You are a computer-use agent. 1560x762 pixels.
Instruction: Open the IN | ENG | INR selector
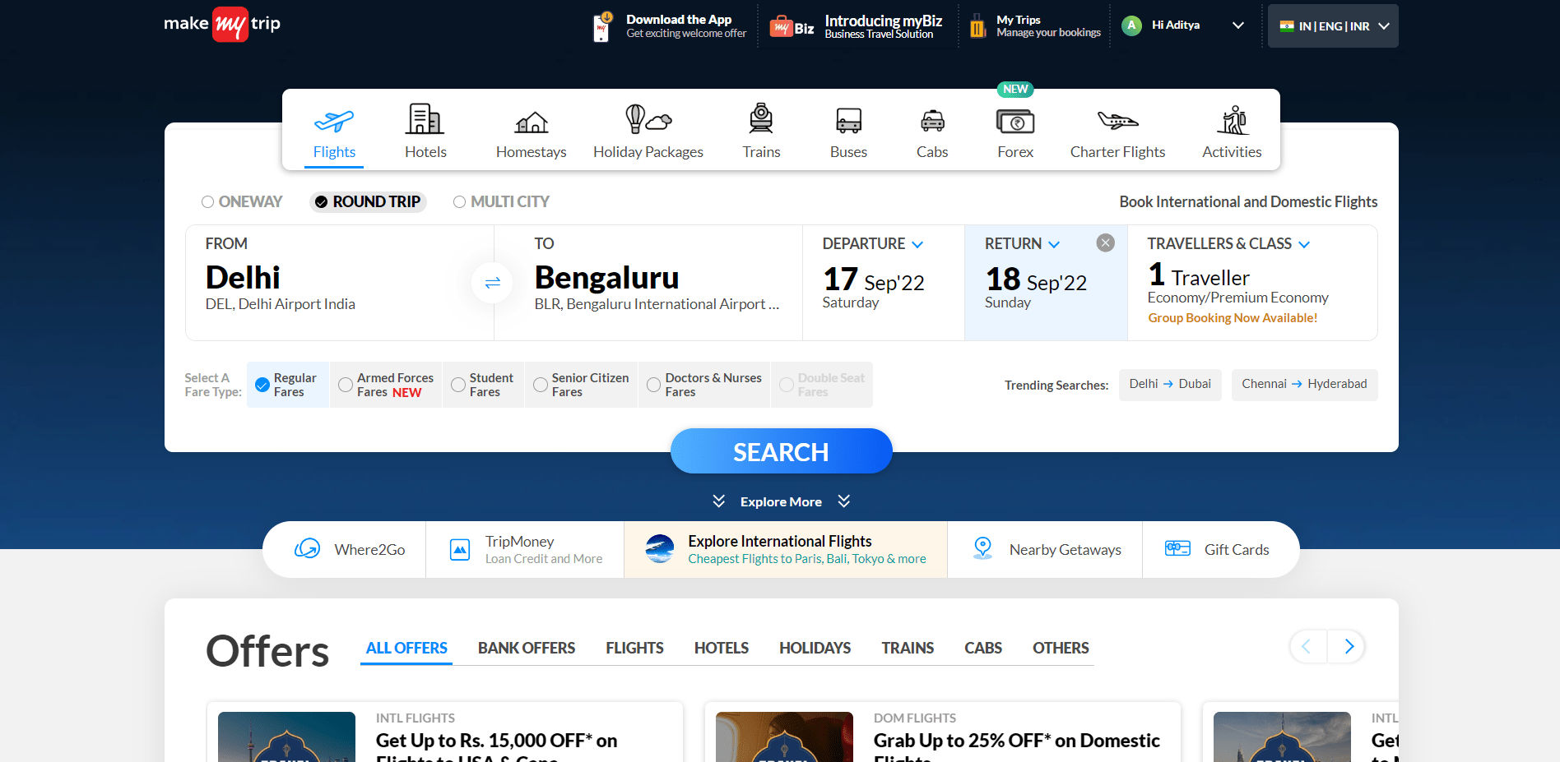[x=1333, y=26]
